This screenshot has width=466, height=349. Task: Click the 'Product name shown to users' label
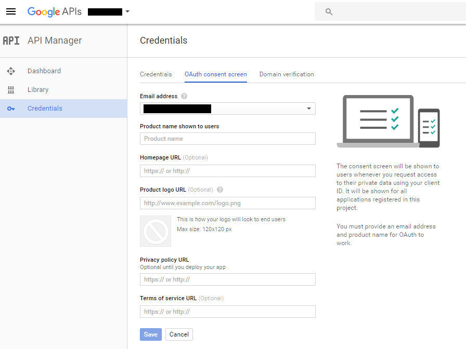pyautogui.click(x=179, y=126)
